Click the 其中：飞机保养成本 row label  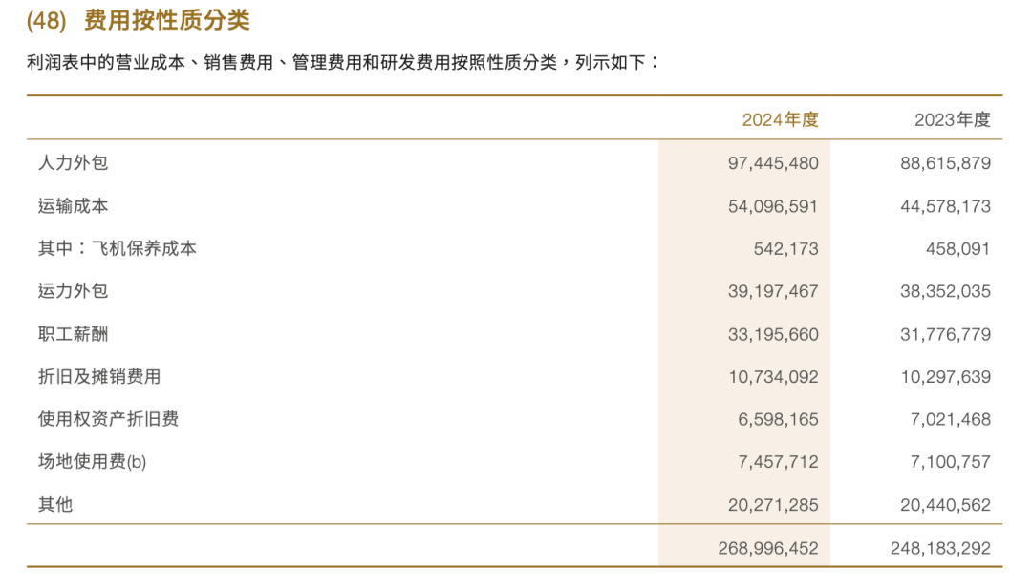[x=118, y=248]
